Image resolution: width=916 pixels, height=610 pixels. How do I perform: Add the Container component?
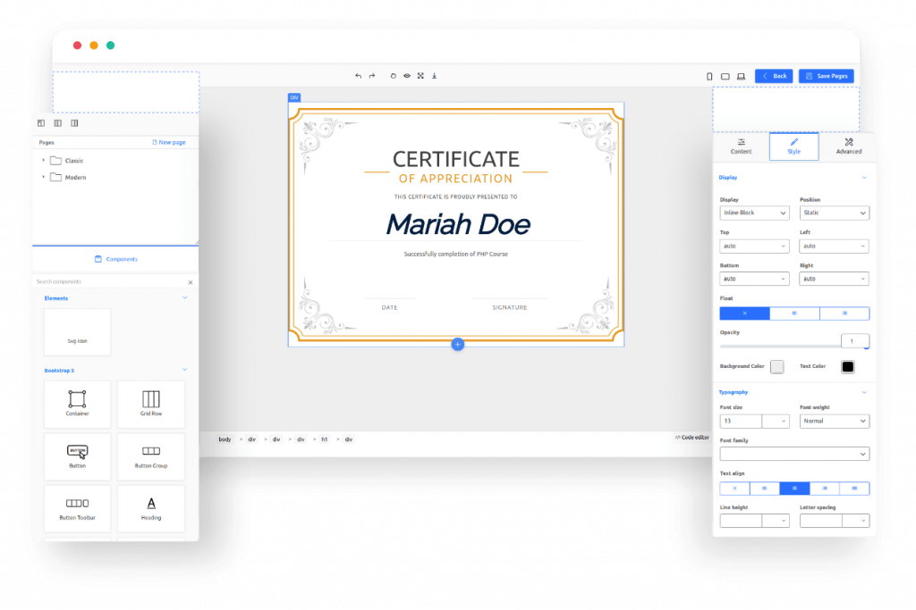pyautogui.click(x=77, y=404)
